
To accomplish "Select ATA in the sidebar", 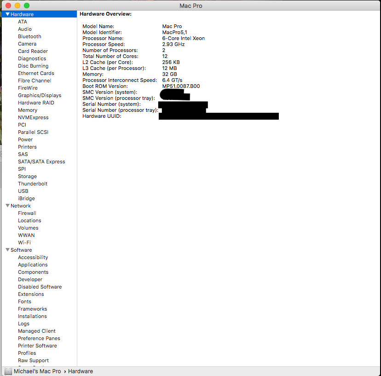I will coord(23,22).
